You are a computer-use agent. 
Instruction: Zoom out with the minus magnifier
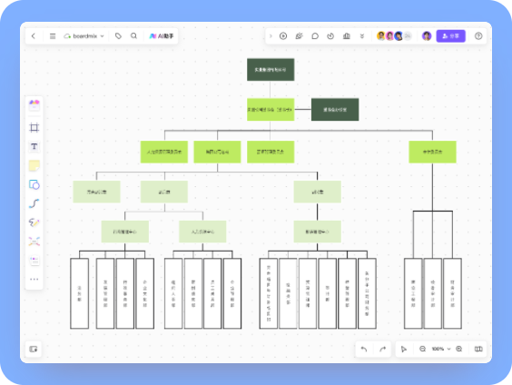(422, 349)
